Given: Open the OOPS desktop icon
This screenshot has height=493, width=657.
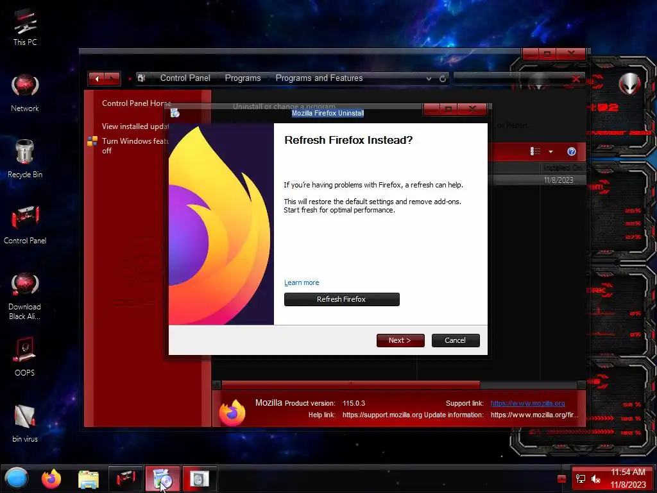Looking at the screenshot, I should (x=25, y=357).
